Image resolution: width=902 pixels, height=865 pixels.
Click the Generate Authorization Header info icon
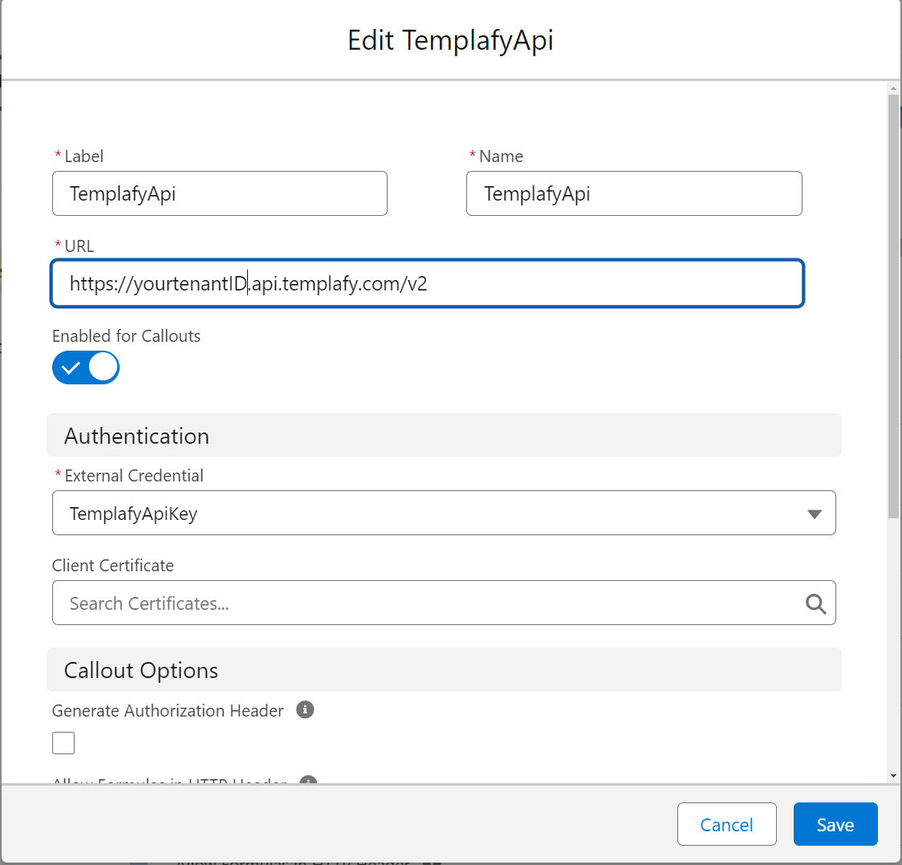(305, 709)
